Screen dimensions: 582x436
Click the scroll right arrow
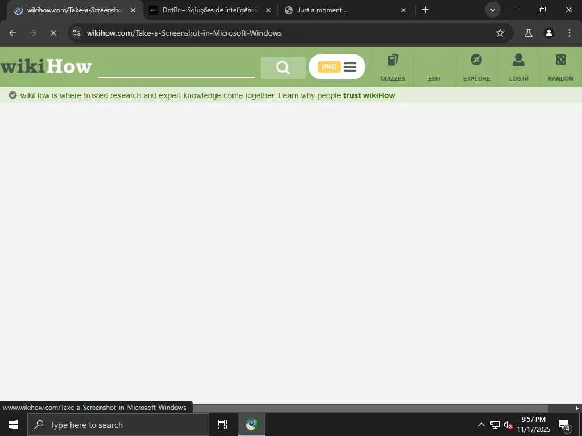tap(577, 408)
